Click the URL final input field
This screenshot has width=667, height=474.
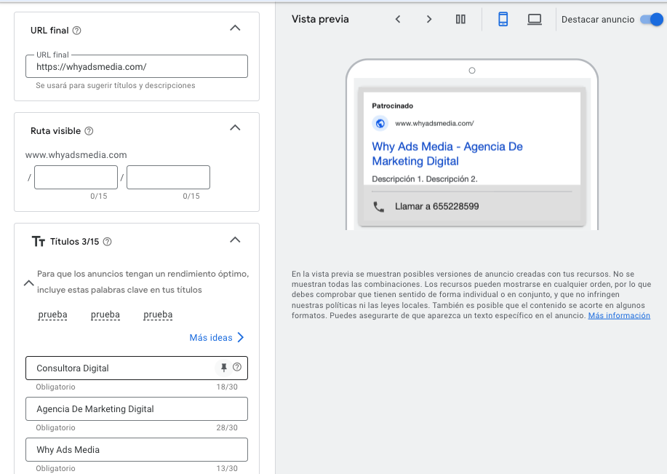coord(136,66)
